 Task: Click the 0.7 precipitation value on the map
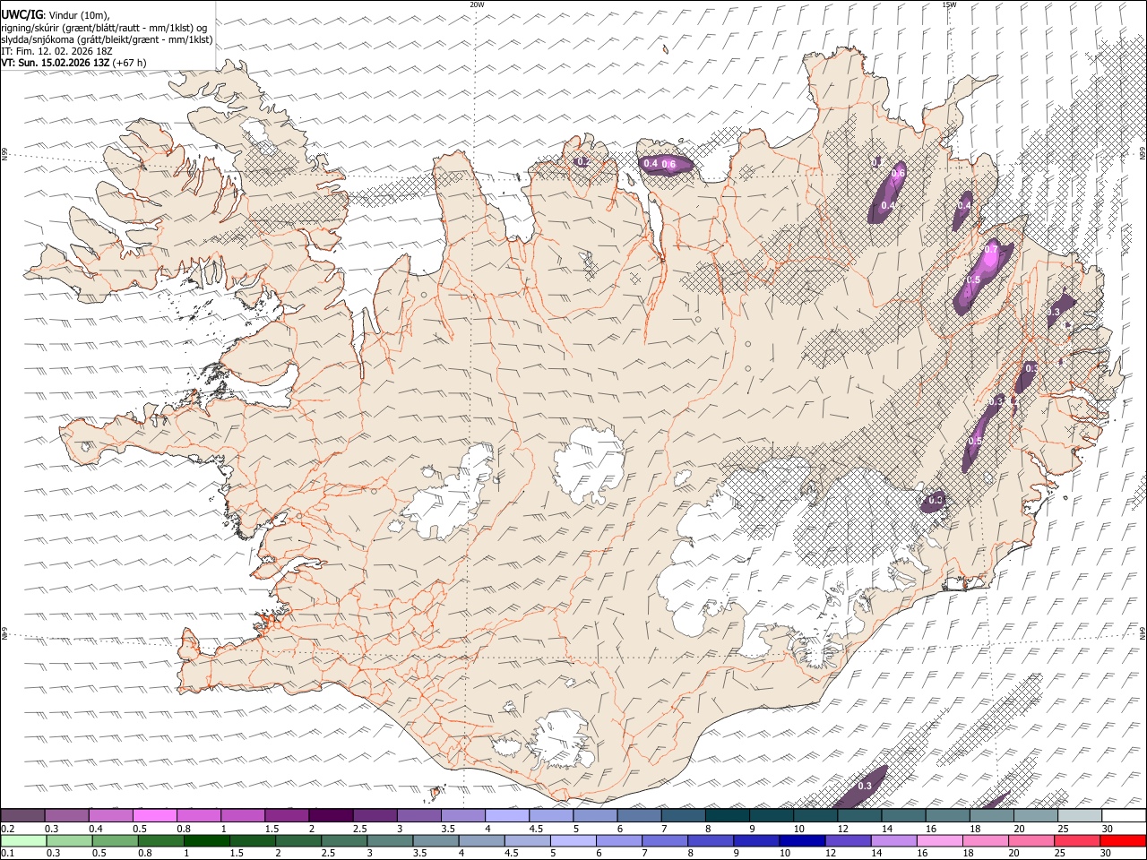(991, 249)
